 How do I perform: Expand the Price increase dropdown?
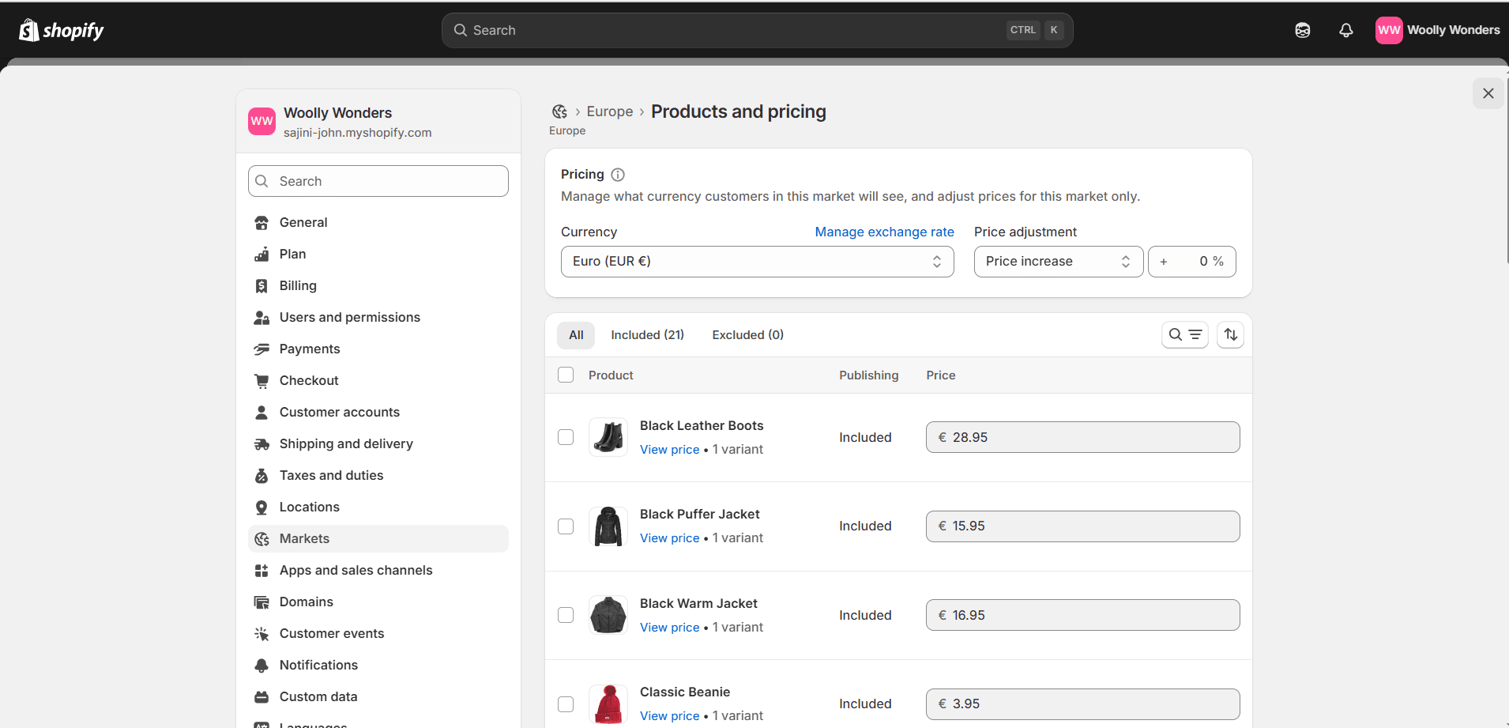1057,262
